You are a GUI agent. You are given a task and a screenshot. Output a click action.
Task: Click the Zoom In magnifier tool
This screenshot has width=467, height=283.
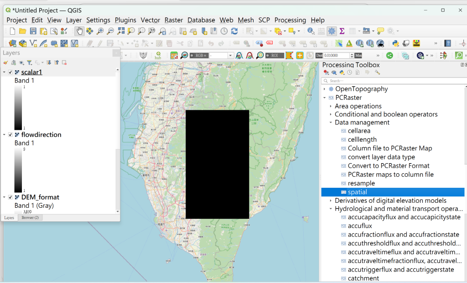(x=100, y=31)
